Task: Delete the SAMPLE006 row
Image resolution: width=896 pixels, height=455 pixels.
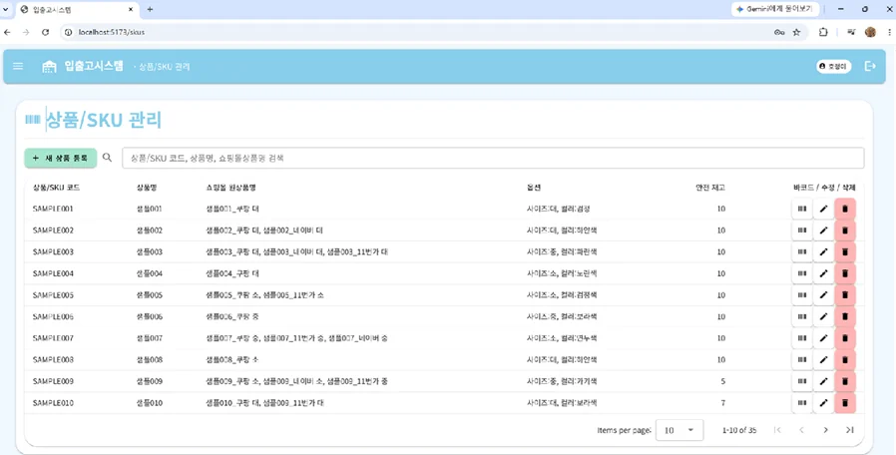Action: point(845,316)
